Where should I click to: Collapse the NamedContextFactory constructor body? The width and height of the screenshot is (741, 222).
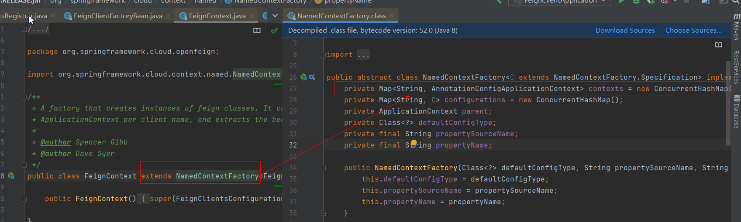[x=323, y=168]
